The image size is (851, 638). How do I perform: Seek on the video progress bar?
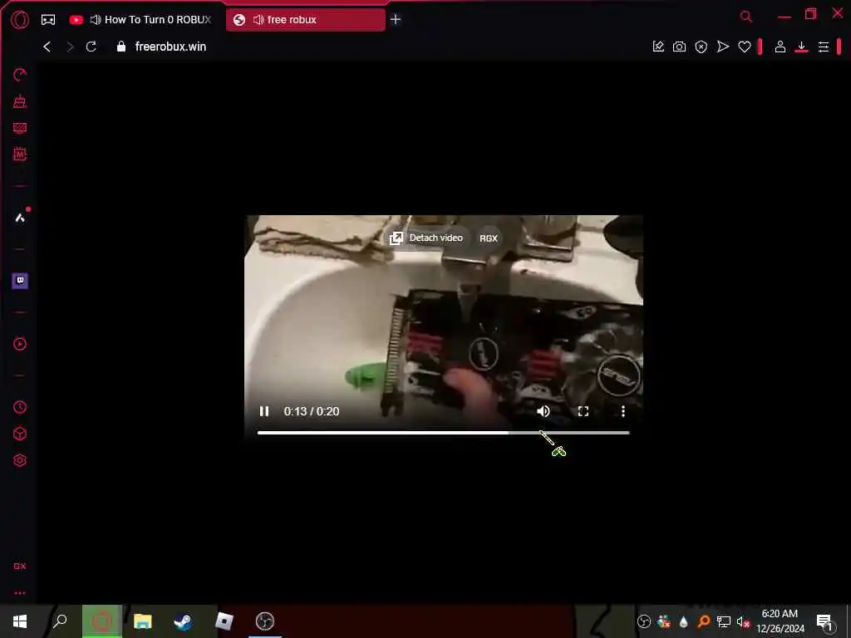[x=444, y=433]
